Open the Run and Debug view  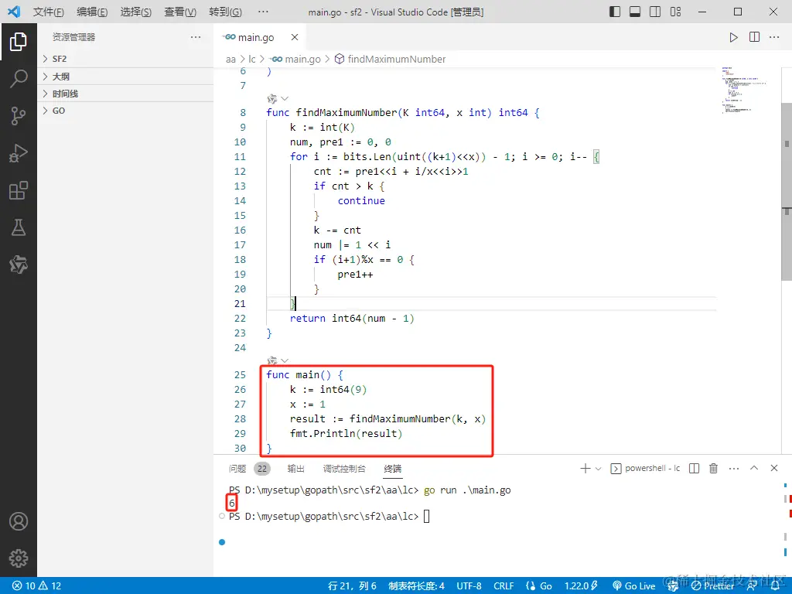[19, 153]
